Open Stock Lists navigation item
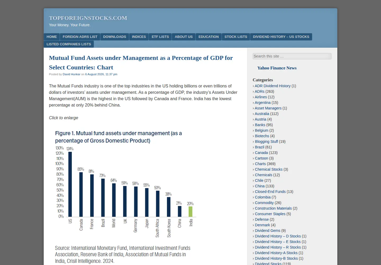The width and height of the screenshot is (381, 265). point(236,37)
